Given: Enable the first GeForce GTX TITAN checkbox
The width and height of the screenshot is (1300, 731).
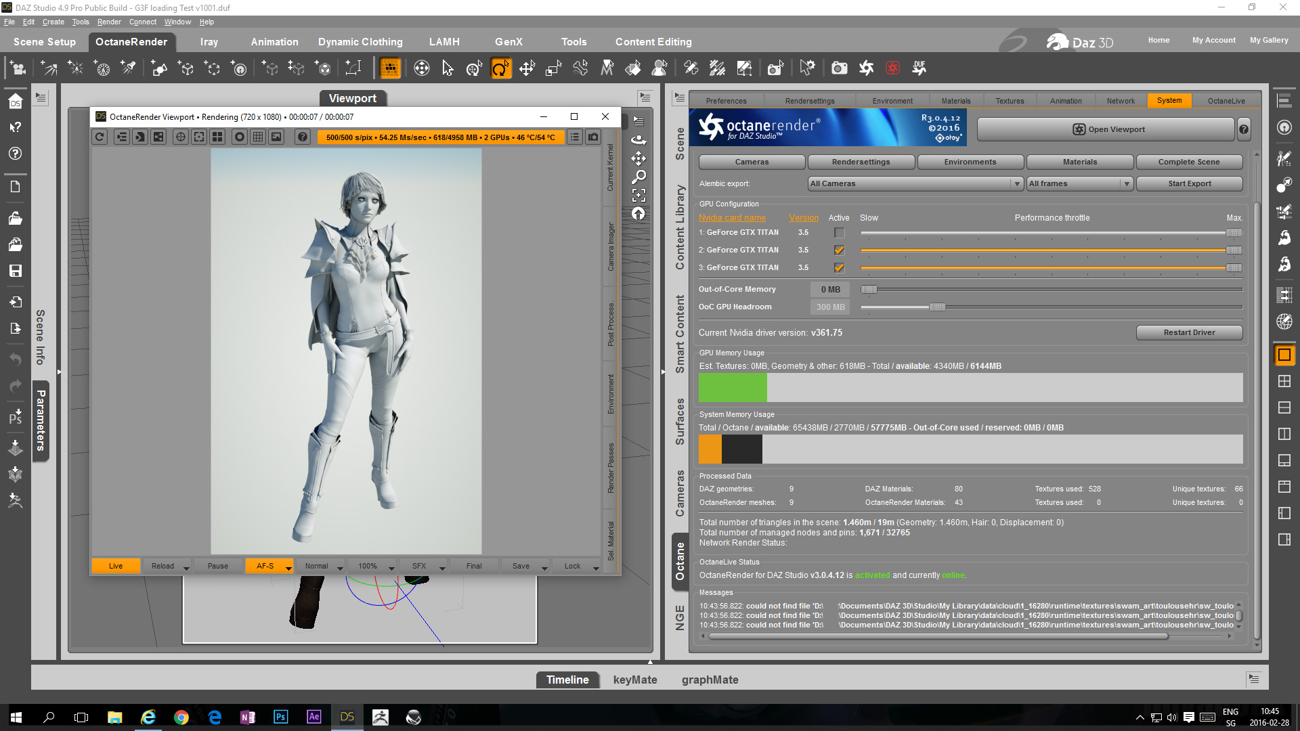Looking at the screenshot, I should point(839,233).
